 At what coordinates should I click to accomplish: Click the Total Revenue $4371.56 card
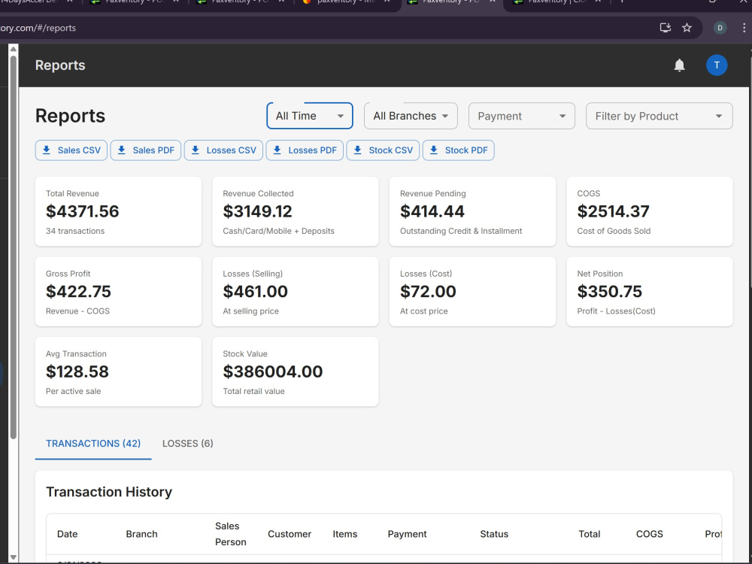click(x=119, y=211)
